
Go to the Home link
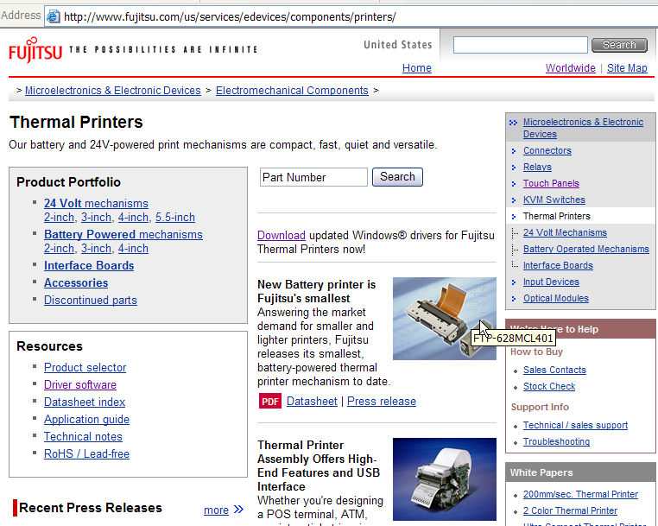tap(417, 68)
